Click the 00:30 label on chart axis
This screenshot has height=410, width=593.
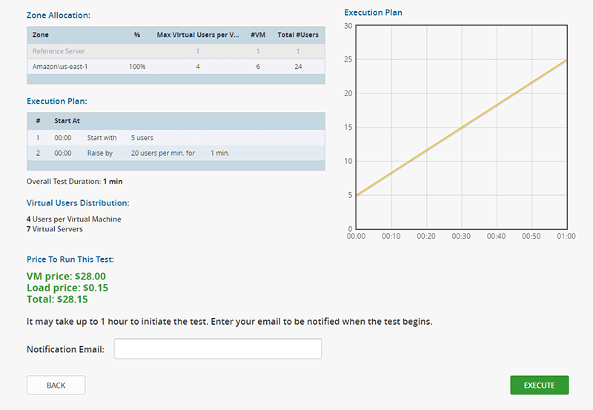461,236
